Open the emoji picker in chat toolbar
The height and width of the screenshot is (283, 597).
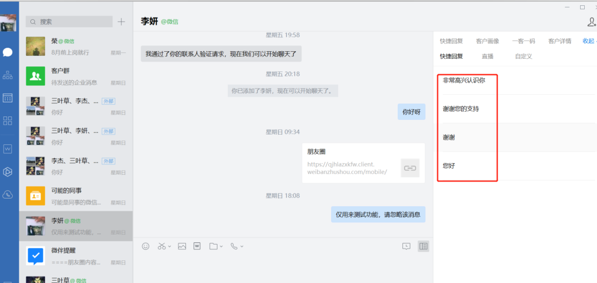pos(145,246)
